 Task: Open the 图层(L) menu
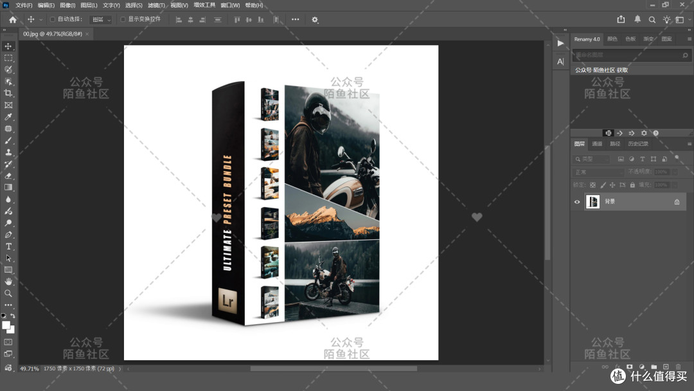click(x=89, y=5)
